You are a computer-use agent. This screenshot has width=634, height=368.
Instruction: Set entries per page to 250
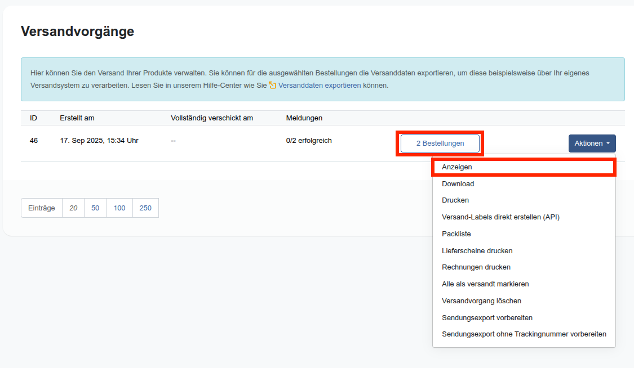pos(145,208)
